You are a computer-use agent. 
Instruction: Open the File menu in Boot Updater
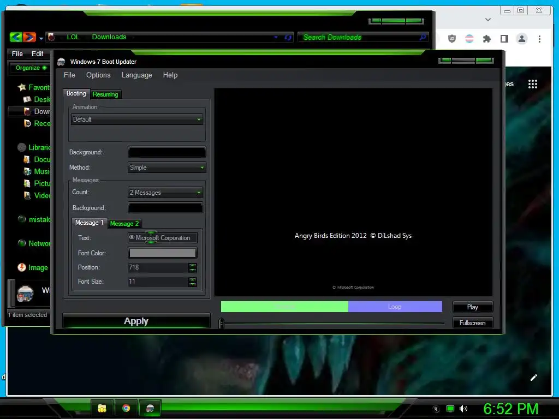(69, 75)
